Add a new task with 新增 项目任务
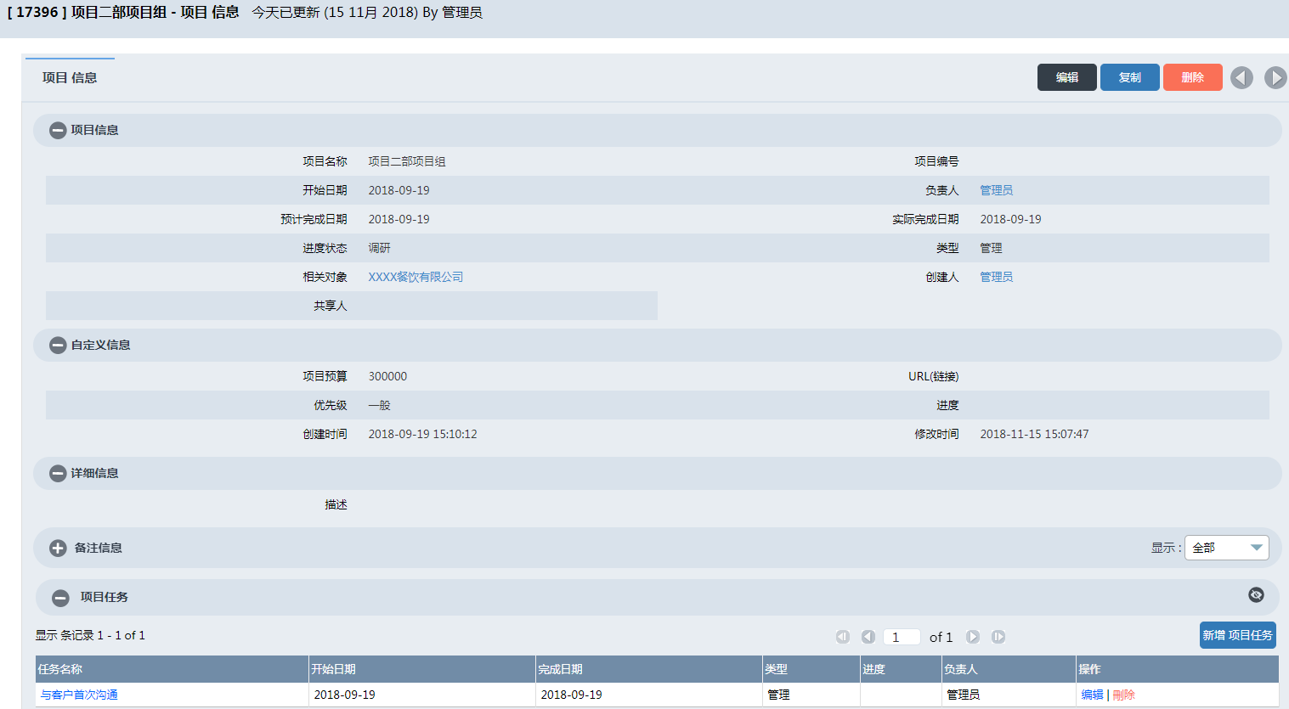This screenshot has height=709, width=1289. [1238, 635]
